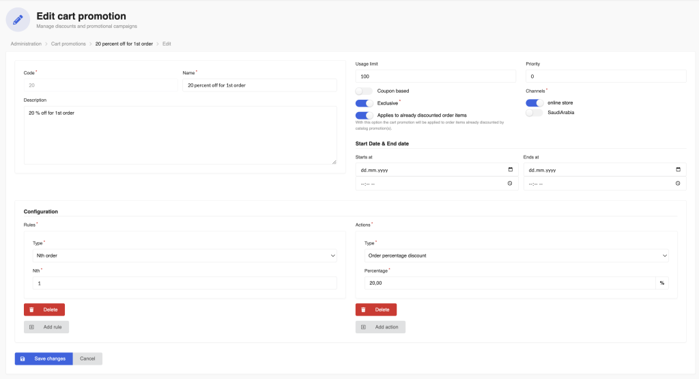The height and width of the screenshot is (379, 699).
Task: Cancel editing the promotion
Action: [x=87, y=359]
